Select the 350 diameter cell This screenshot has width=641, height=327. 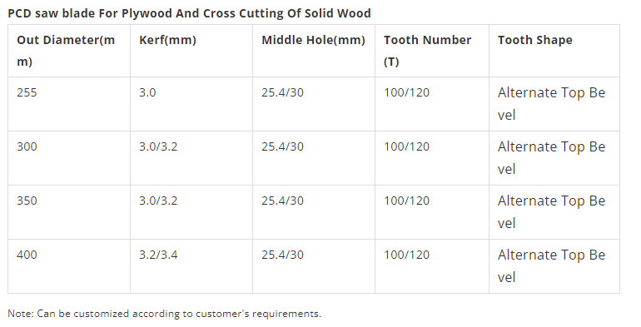(69, 212)
